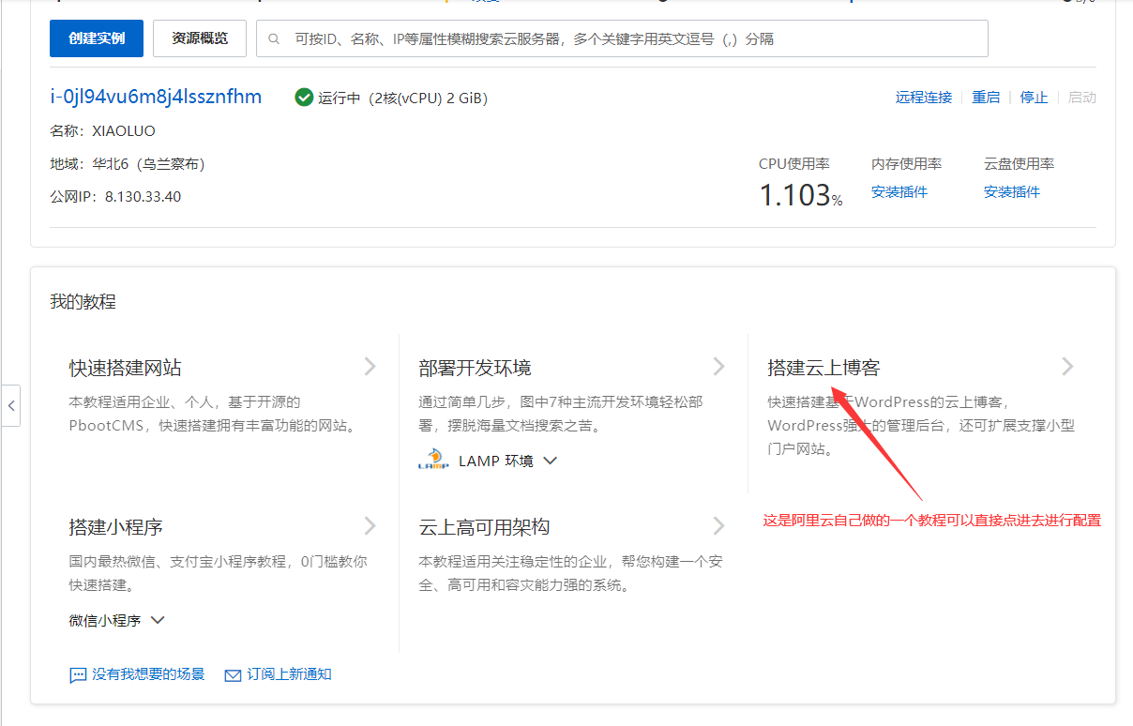This screenshot has height=726, width=1133.
Task: Click 远程连接 link
Action: click(924, 98)
